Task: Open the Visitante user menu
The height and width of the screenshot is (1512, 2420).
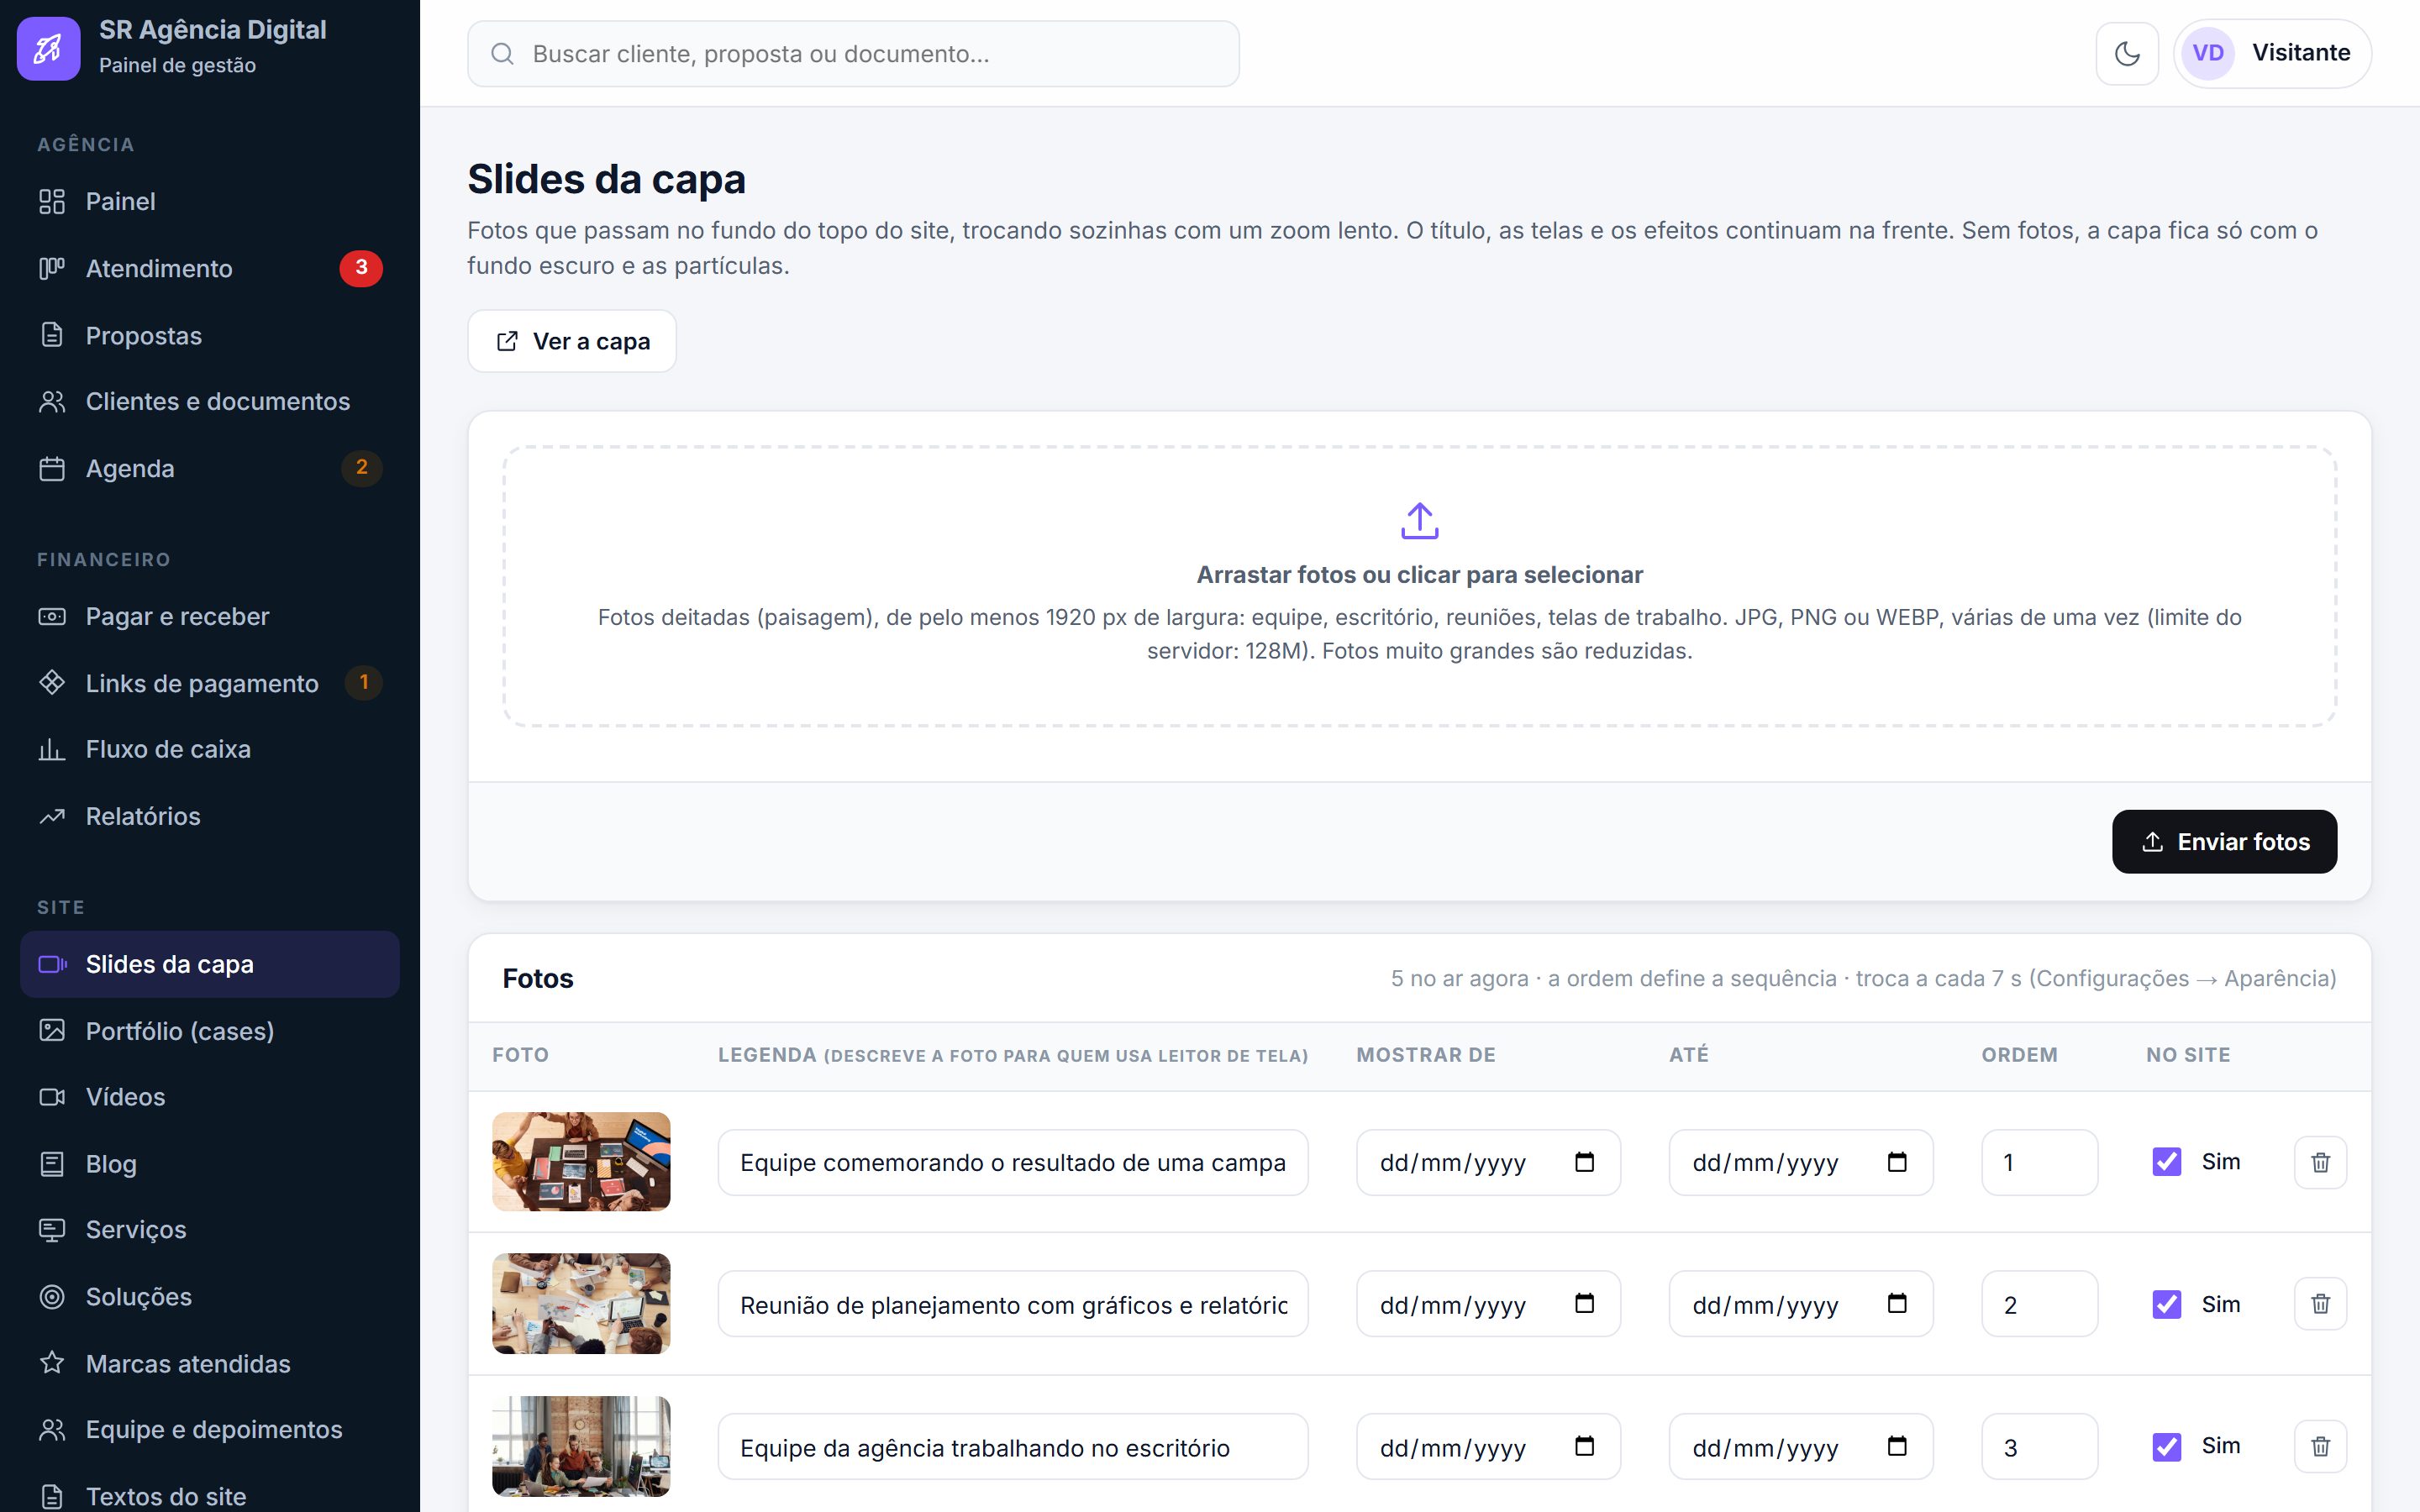Action: (2272, 53)
